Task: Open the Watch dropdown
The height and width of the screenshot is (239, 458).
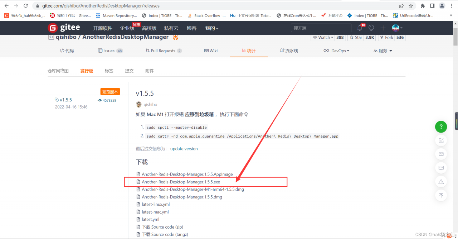Action: [x=323, y=37]
